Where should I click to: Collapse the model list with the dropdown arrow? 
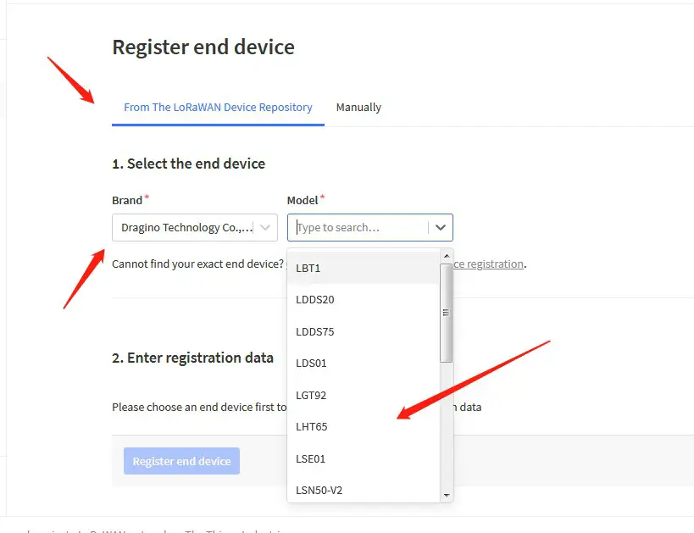(x=440, y=227)
